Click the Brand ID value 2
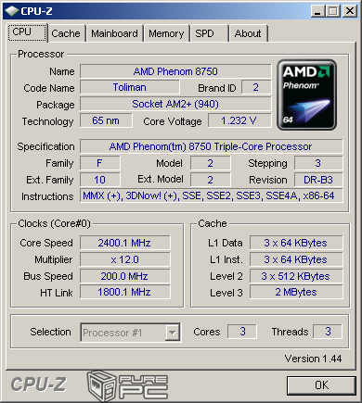362x403 pixels. click(x=256, y=87)
